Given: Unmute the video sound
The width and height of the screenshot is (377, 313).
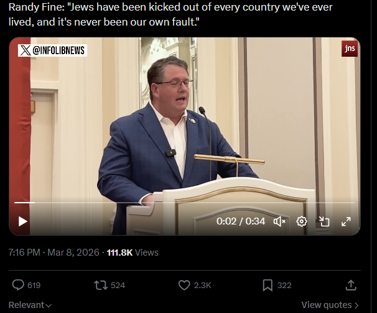Looking at the screenshot, I should [x=279, y=221].
